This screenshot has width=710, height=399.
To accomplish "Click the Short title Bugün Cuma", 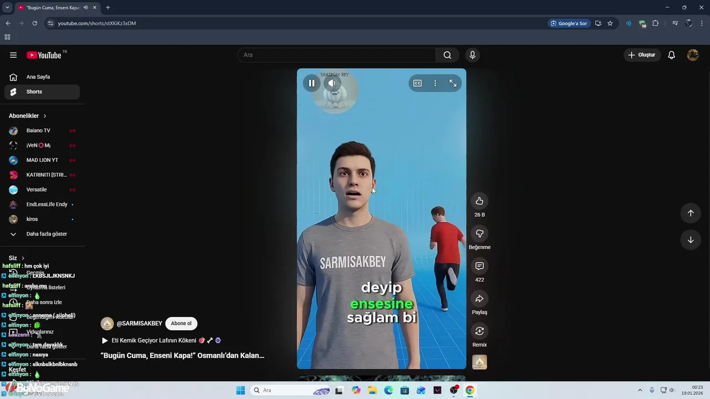I will (182, 356).
